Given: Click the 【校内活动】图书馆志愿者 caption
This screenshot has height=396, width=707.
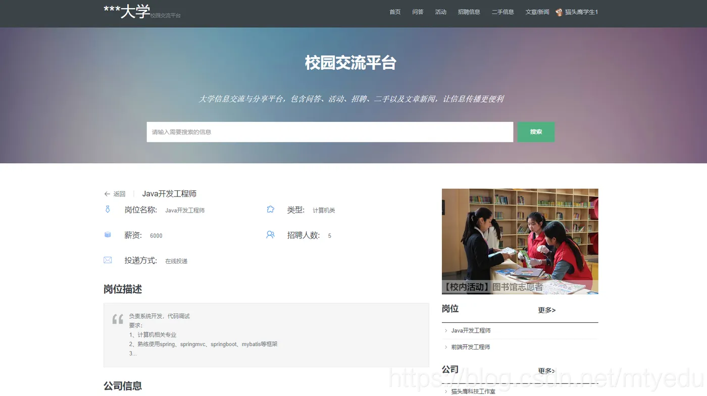Looking at the screenshot, I should (493, 287).
